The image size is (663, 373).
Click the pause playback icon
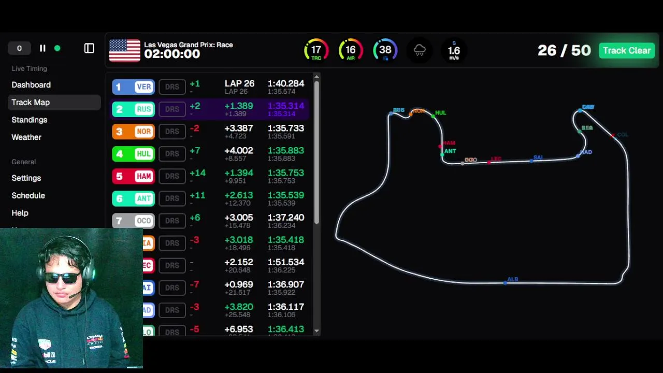[x=42, y=48]
